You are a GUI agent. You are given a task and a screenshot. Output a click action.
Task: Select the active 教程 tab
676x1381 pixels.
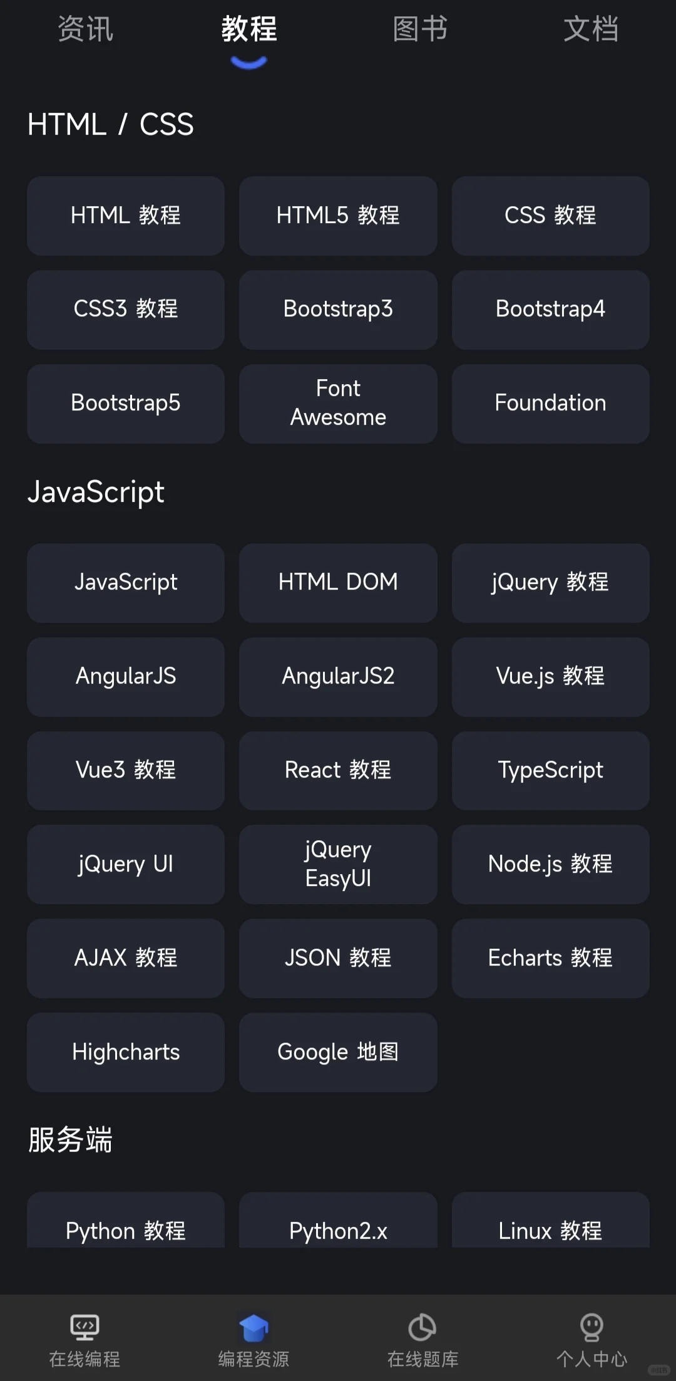click(x=249, y=29)
